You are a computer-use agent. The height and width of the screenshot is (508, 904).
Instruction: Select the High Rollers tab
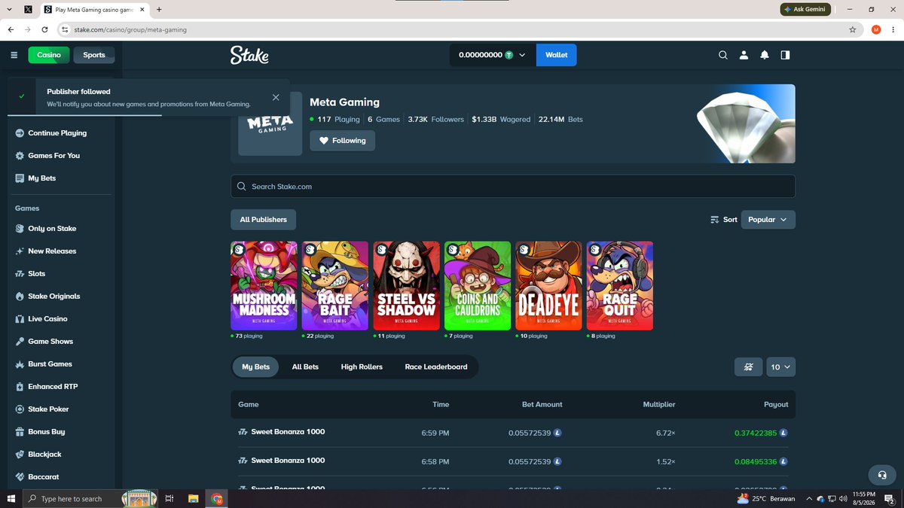pyautogui.click(x=362, y=367)
